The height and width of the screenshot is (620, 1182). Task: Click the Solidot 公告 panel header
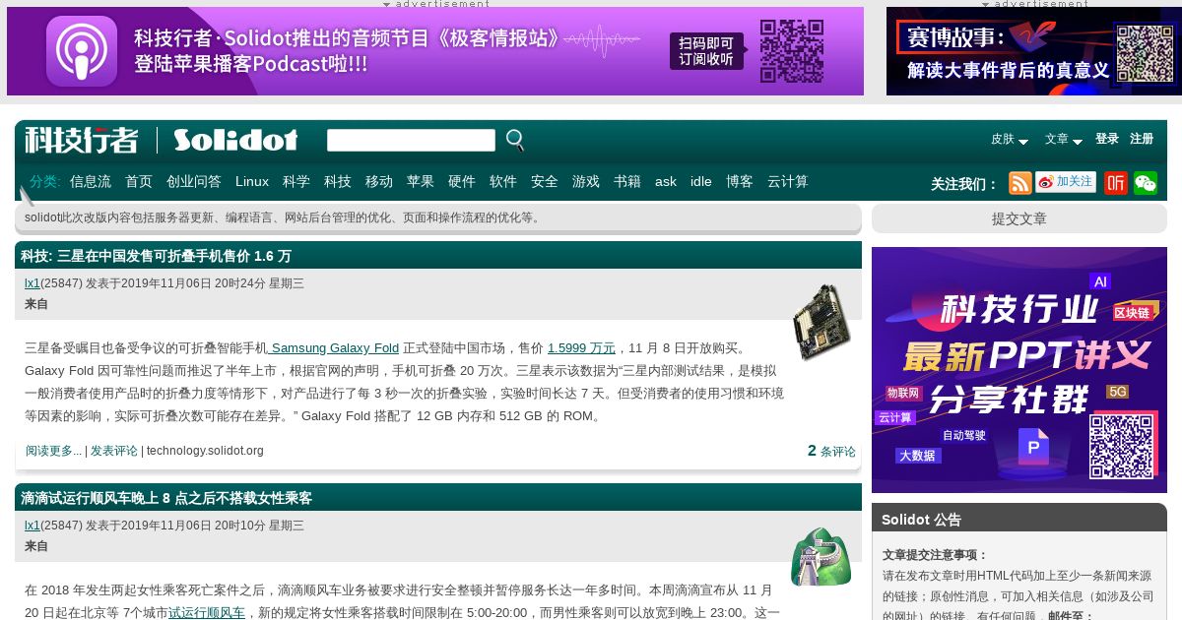point(1019,519)
